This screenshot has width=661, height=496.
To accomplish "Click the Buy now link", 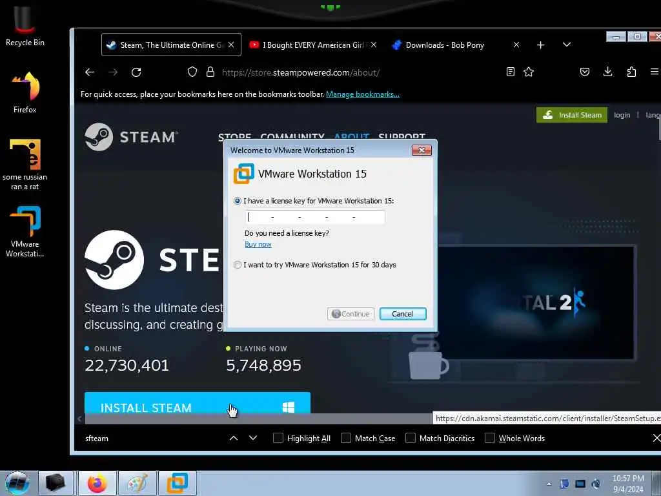I will [258, 244].
